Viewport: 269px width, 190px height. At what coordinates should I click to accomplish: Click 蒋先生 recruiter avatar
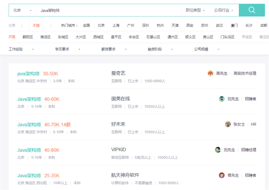coord(222,175)
